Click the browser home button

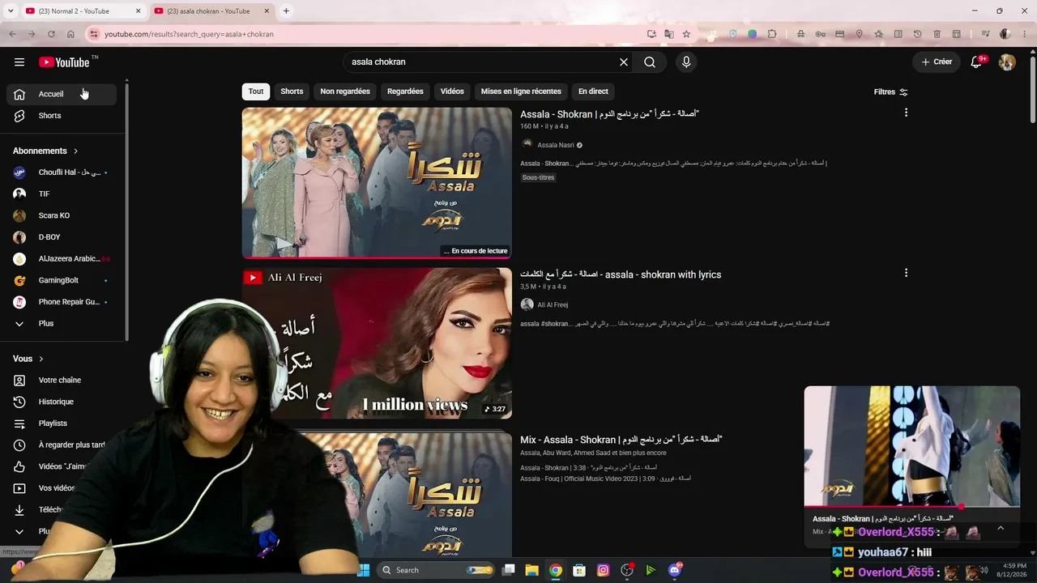(70, 34)
